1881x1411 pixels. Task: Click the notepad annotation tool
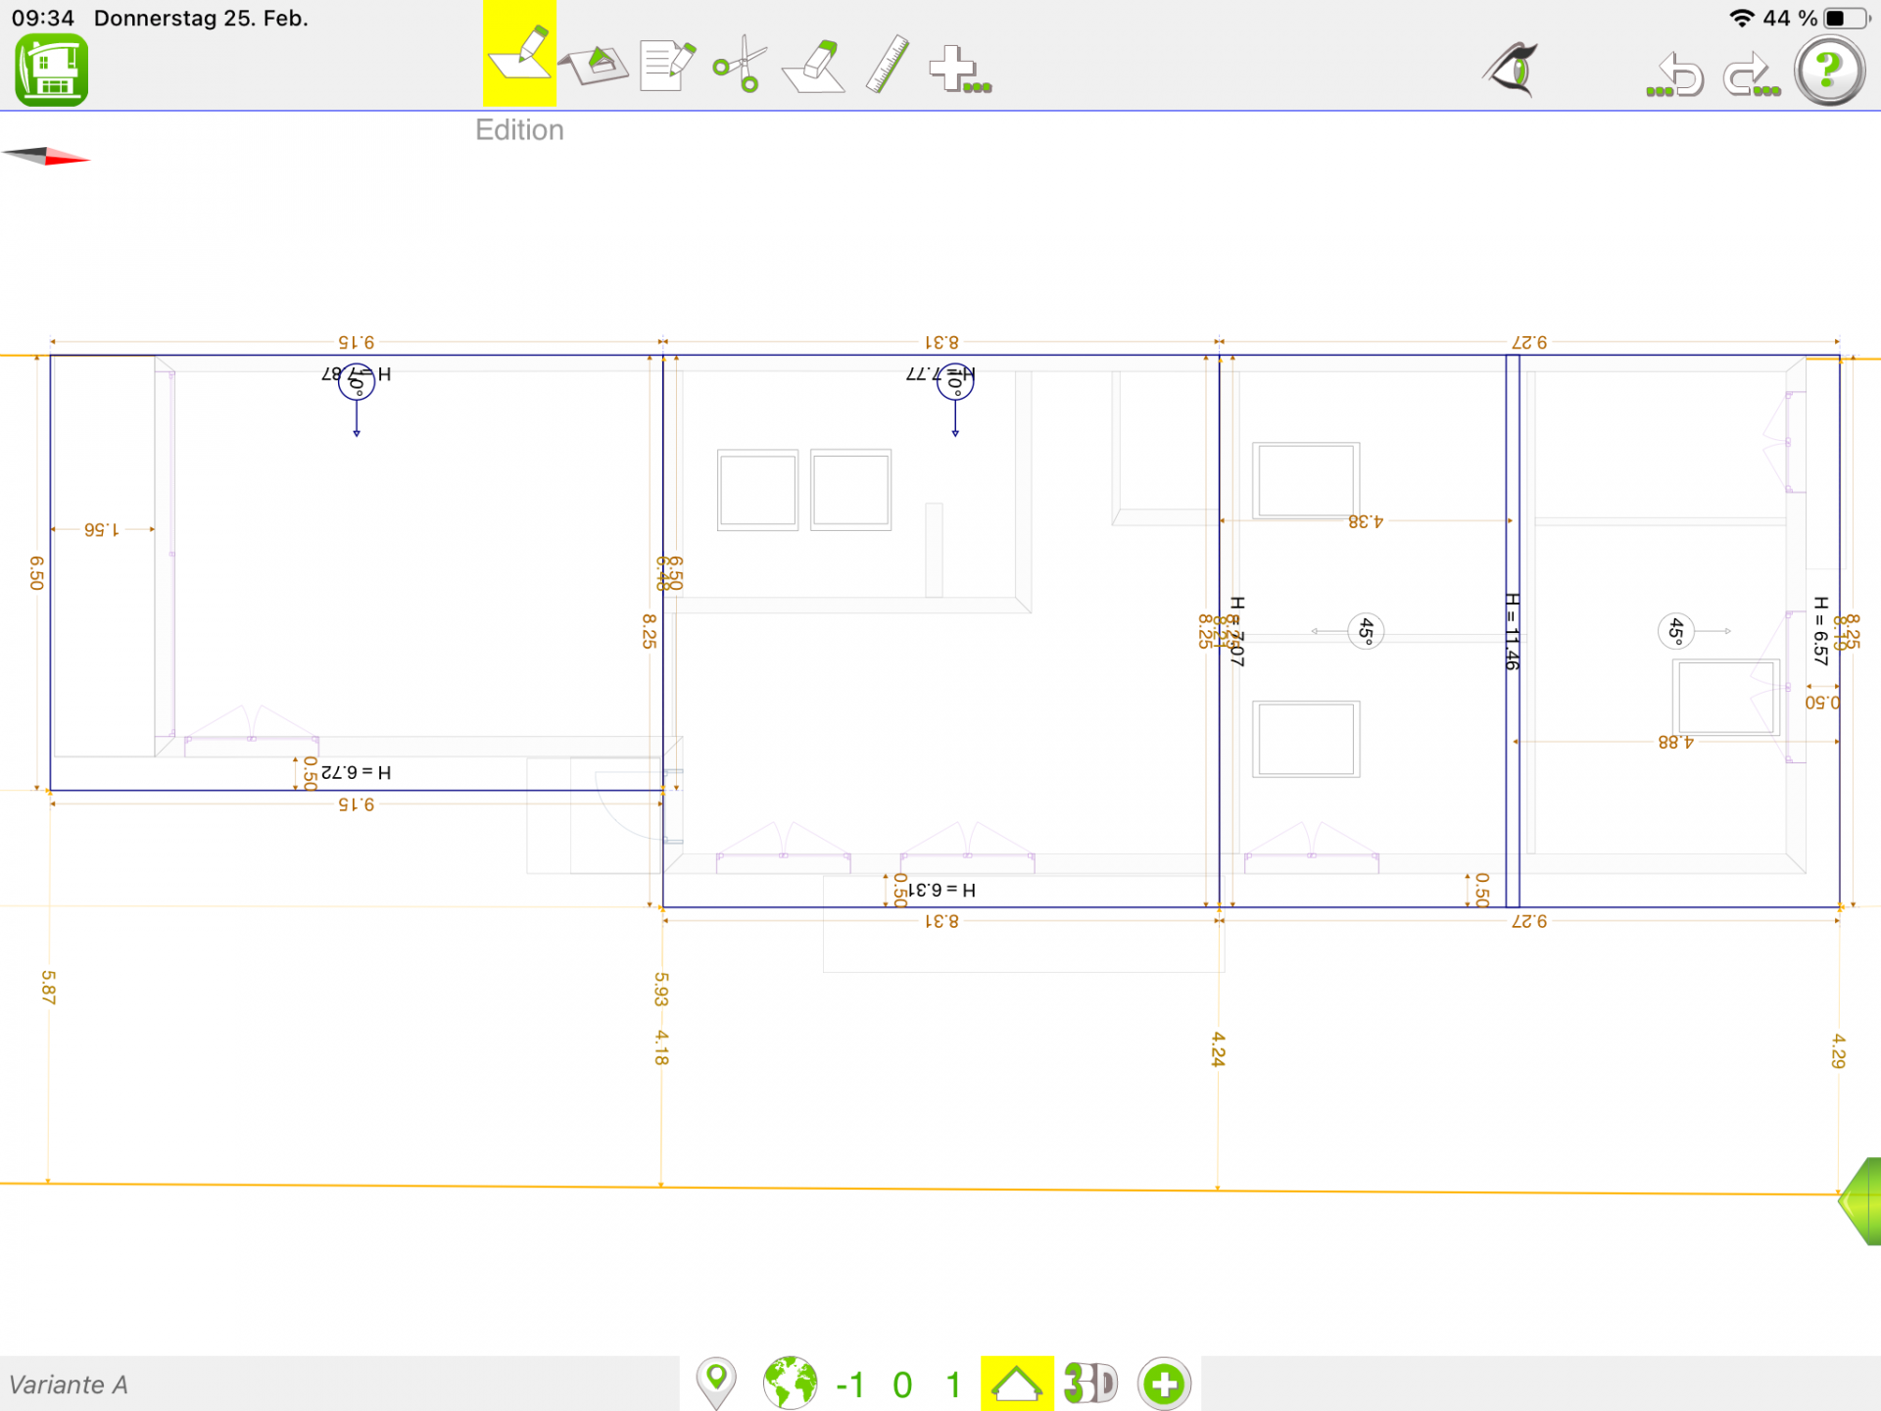pyautogui.click(x=667, y=66)
